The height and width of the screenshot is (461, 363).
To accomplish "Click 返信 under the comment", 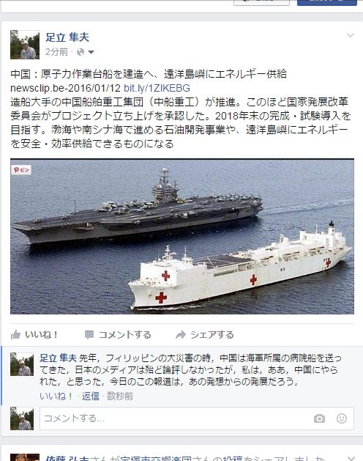I will point(90,397).
